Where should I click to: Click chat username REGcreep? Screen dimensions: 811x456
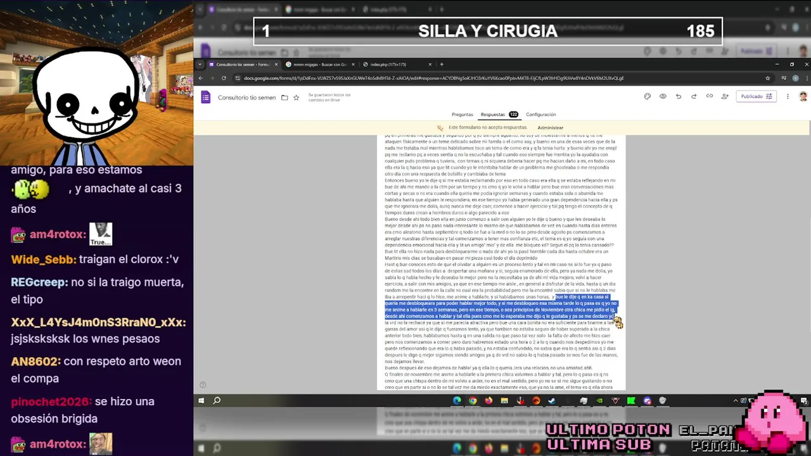pyautogui.click(x=39, y=282)
